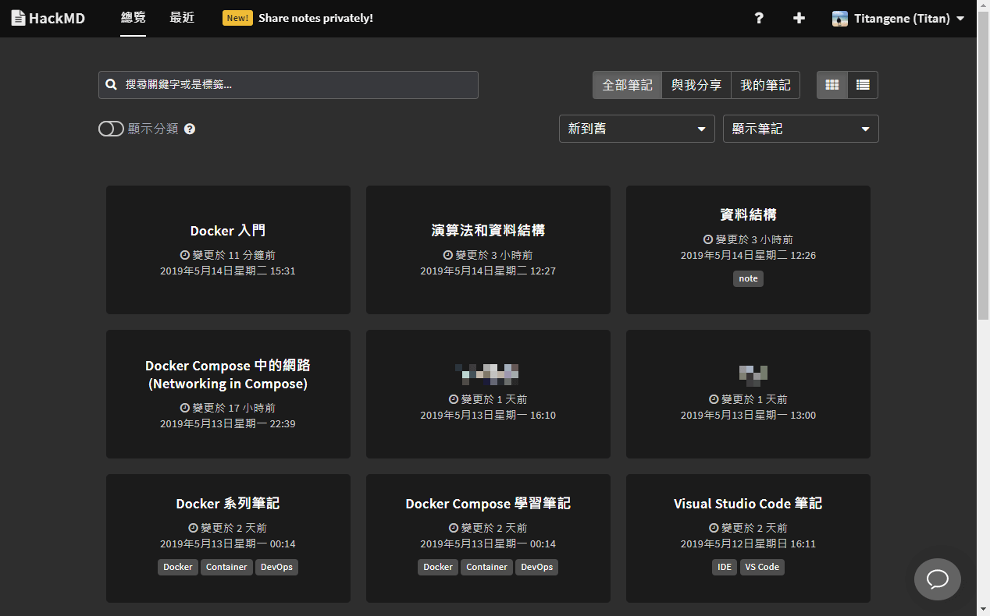Click timestamp 2019年5月12日星期日 16:11
The width and height of the screenshot is (990, 616).
[748, 543]
